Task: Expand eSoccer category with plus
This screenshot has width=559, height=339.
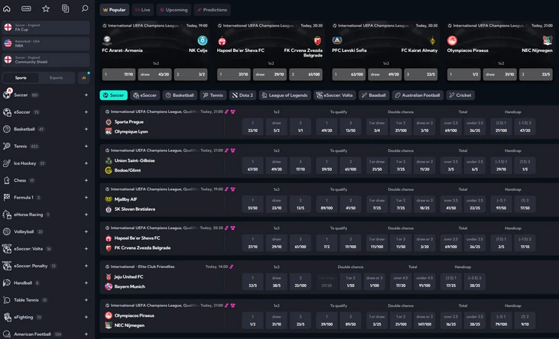Action: click(86, 111)
